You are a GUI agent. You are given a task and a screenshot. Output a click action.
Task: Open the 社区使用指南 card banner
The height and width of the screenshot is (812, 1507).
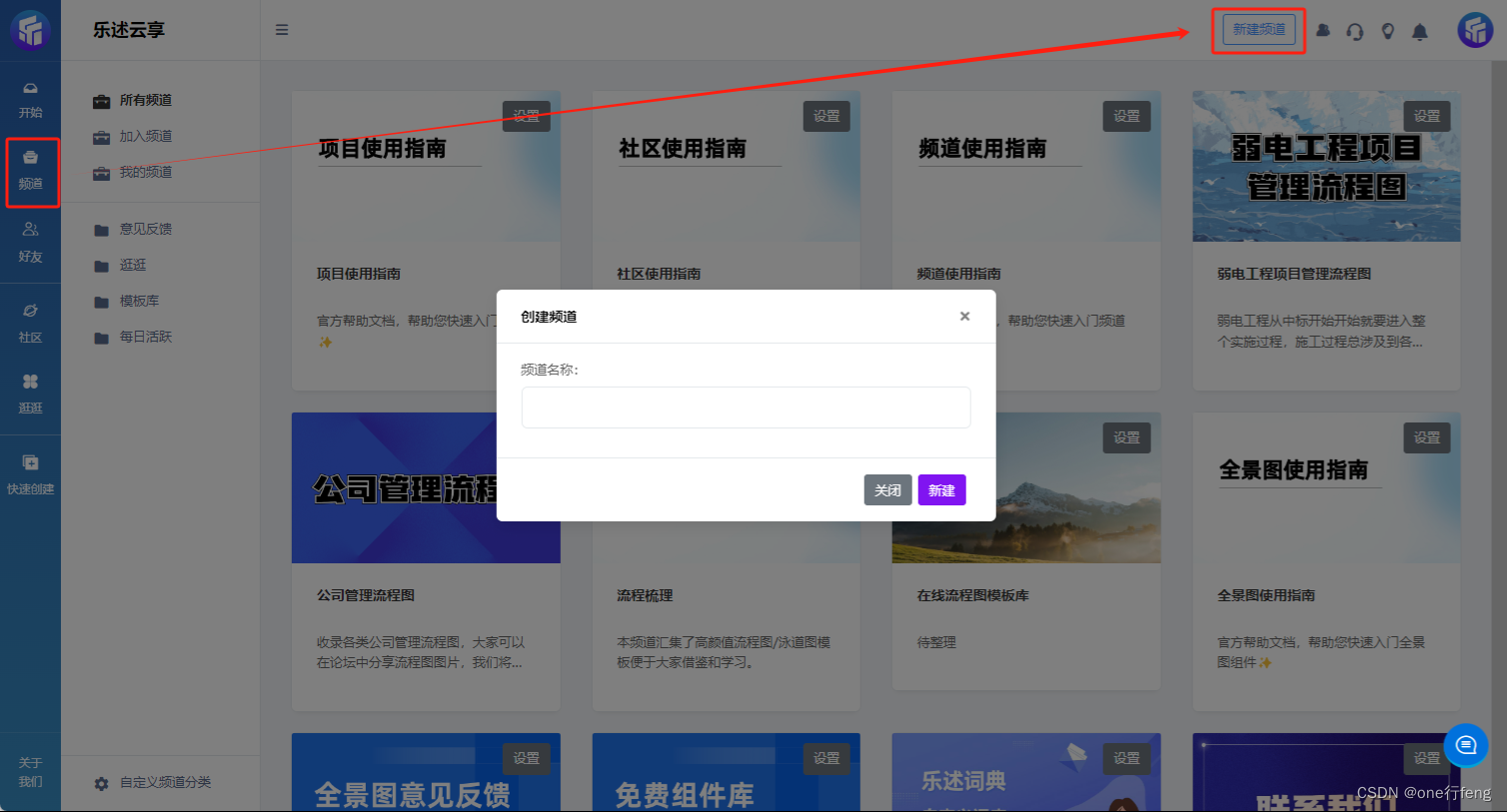[x=727, y=167]
